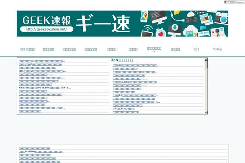Viewport: 245px width, 163px height.
Task: Open the first GEEK navigation menu item
Action: pyautogui.click(x=27, y=49)
